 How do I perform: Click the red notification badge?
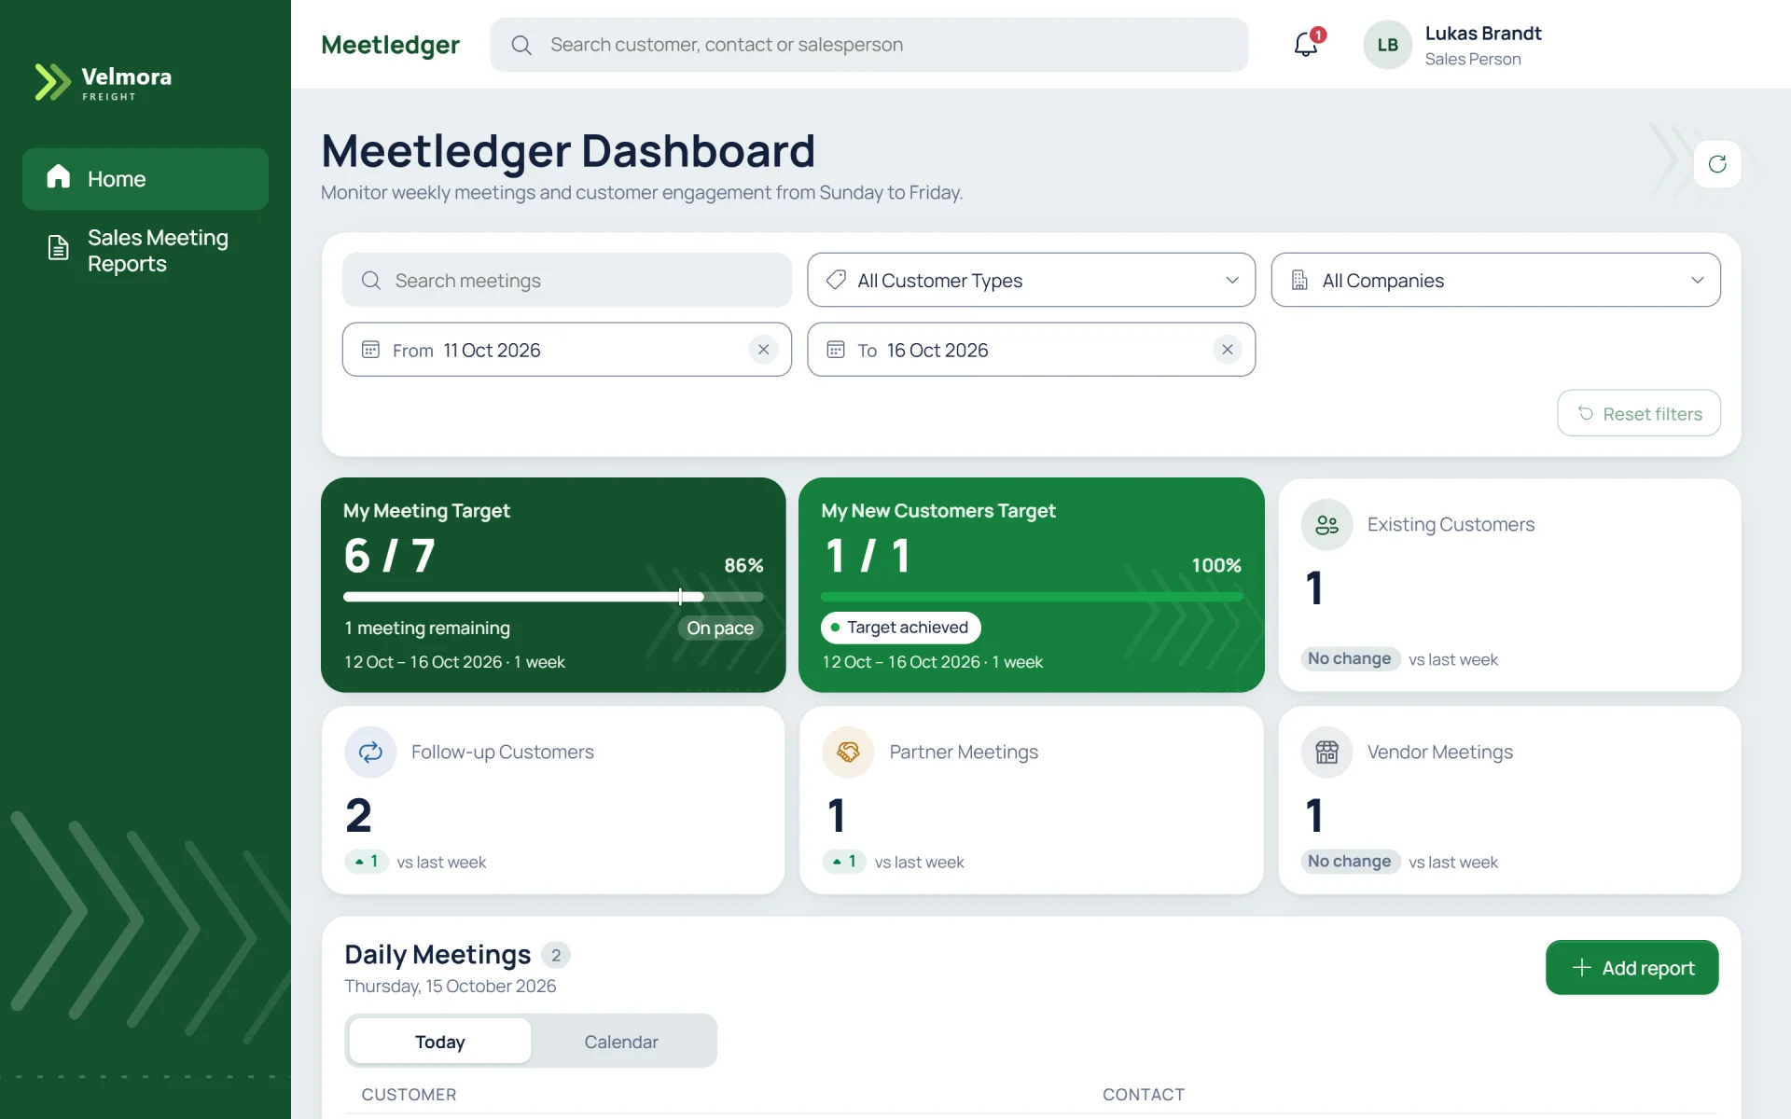tap(1318, 35)
